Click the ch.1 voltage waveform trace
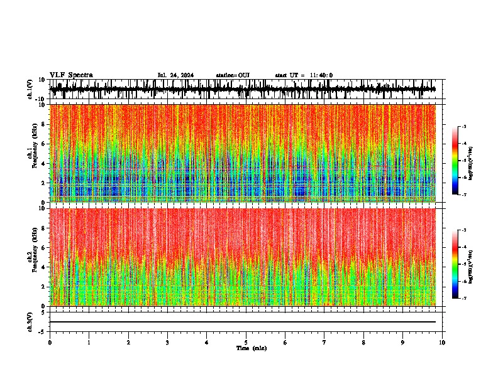Image resolution: width=498 pixels, height=384 pixels. click(x=242, y=89)
